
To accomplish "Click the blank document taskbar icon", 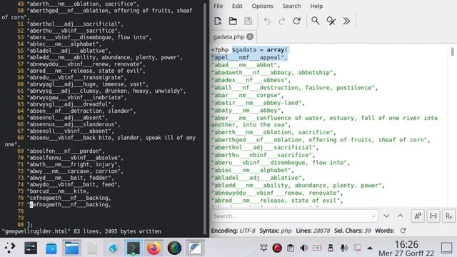I will (x=92, y=248).
